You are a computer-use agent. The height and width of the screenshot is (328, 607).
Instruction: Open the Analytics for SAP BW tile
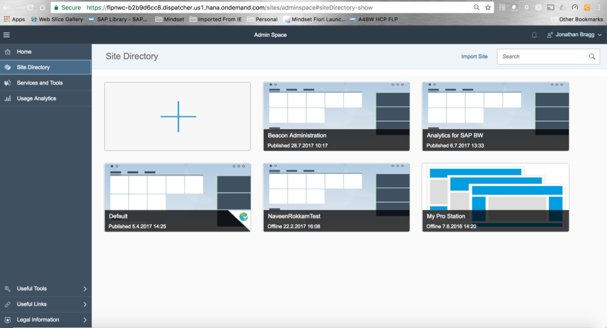coord(496,117)
